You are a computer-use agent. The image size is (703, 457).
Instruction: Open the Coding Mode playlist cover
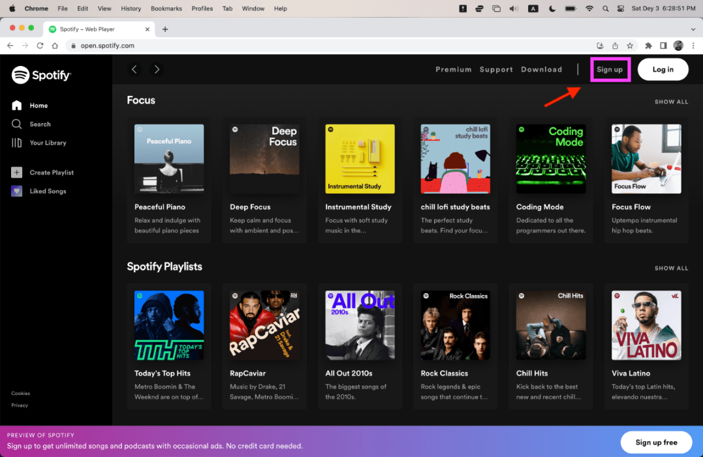coord(550,159)
